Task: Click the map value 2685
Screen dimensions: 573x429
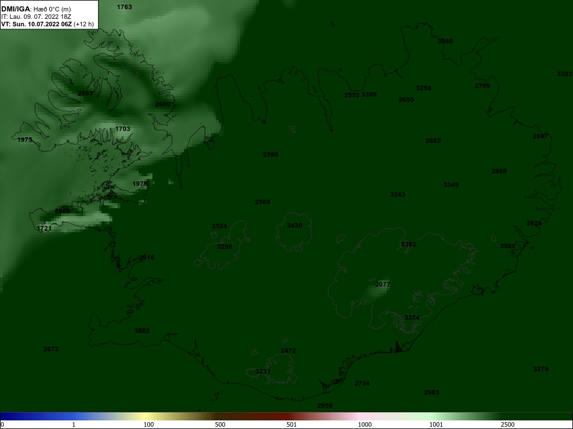Action: 433,141
